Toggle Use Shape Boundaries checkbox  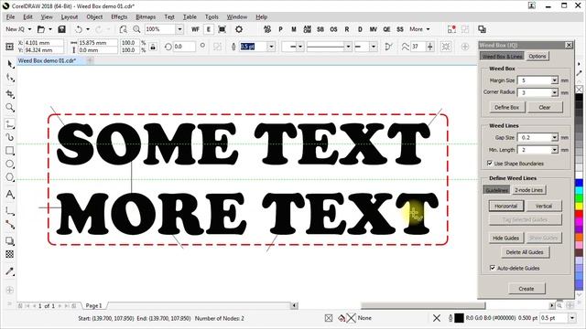pos(490,164)
